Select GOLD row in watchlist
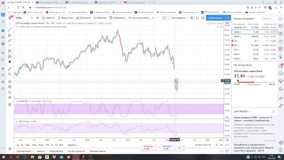The image size is (284, 160). pyautogui.click(x=254, y=36)
